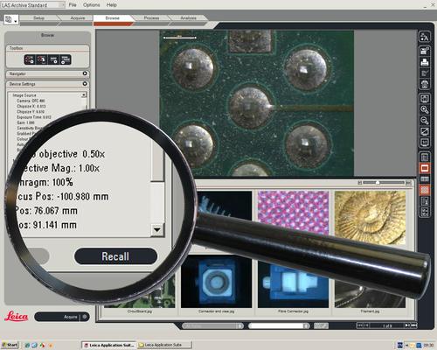Click the first Toolbox icon
The image size is (437, 350).
30,59
